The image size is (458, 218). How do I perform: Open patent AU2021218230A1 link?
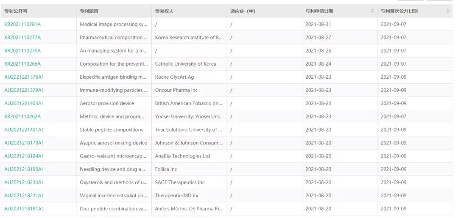[24, 182]
